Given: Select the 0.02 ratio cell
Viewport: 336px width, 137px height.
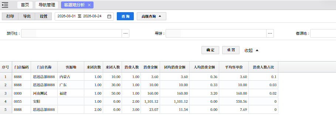Looking at the screenshot, I should tap(263, 93).
